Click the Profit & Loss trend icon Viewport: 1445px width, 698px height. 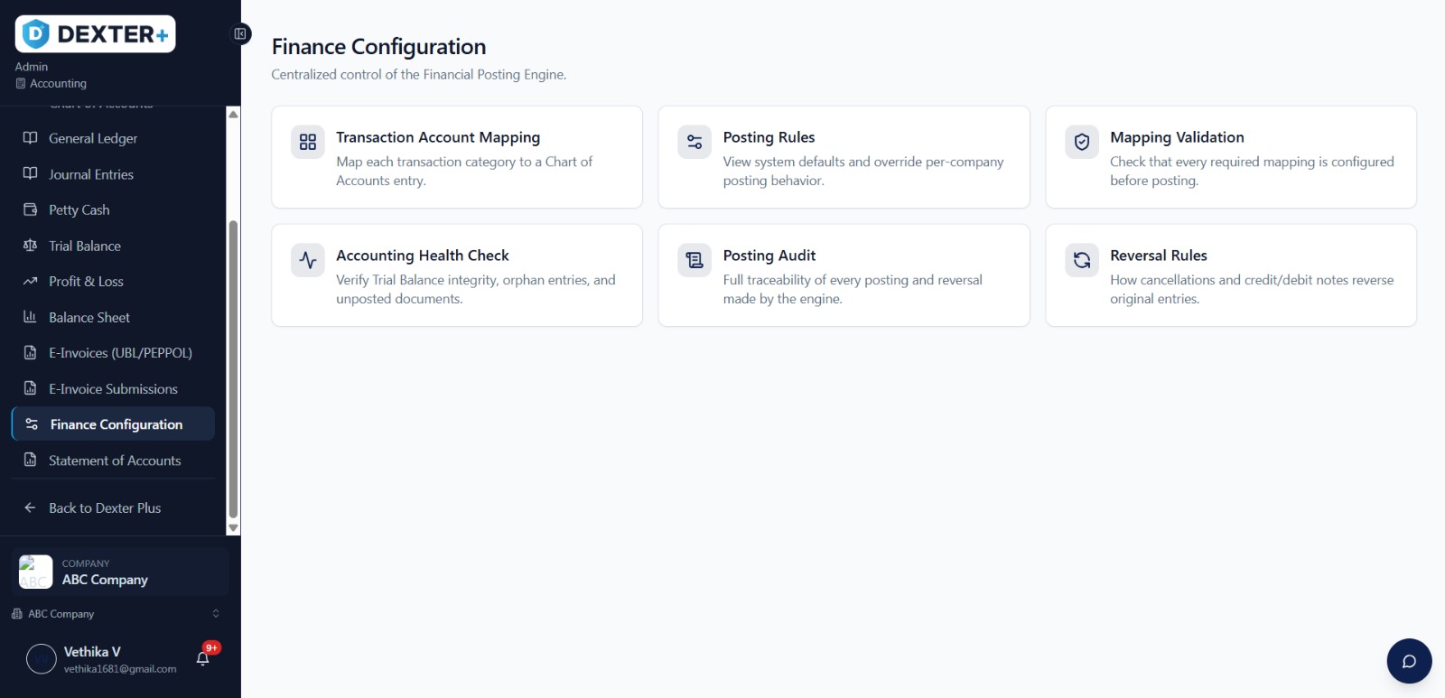(30, 281)
